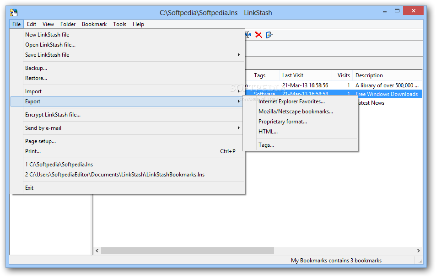Sort by the Visits column header
This screenshot has width=436, height=277.
(342, 75)
